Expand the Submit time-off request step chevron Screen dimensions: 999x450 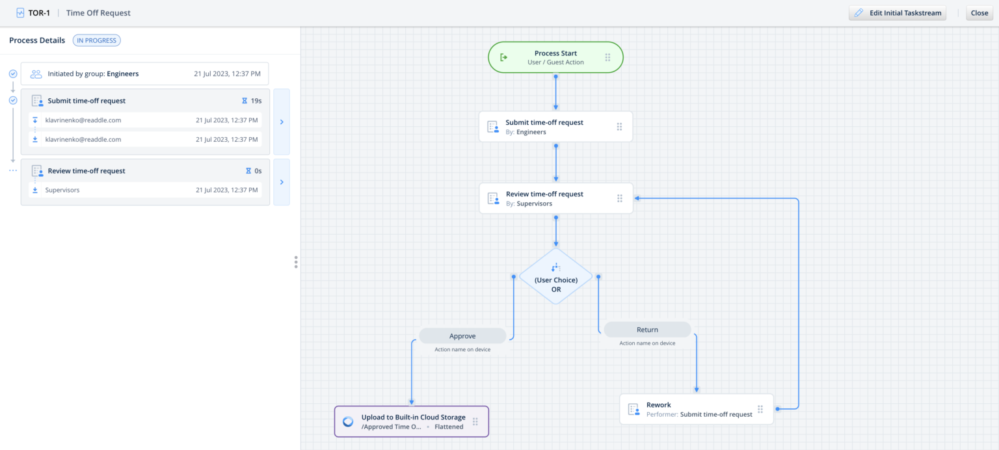click(282, 122)
